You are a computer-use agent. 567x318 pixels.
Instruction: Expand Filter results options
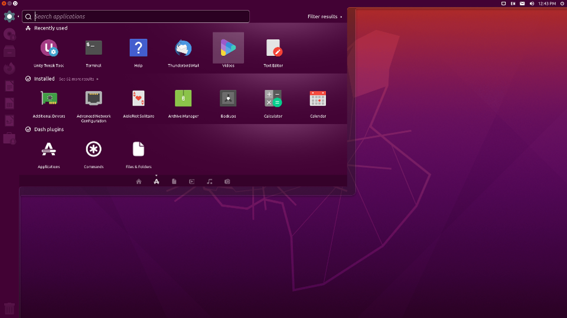(324, 16)
